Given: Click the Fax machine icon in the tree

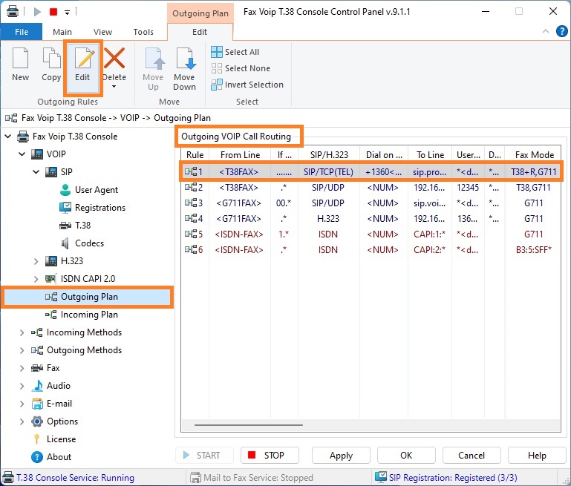Looking at the screenshot, I should click(x=37, y=368).
